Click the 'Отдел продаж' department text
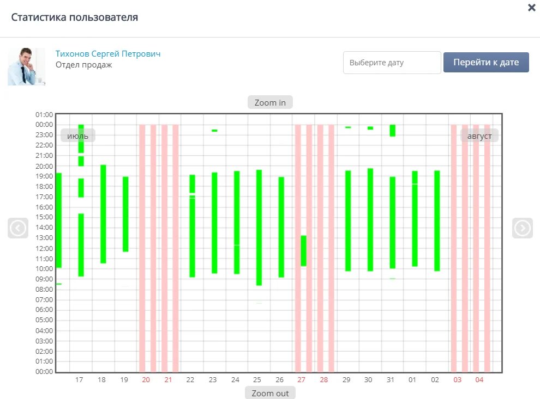This screenshot has width=540, height=399. coord(83,65)
